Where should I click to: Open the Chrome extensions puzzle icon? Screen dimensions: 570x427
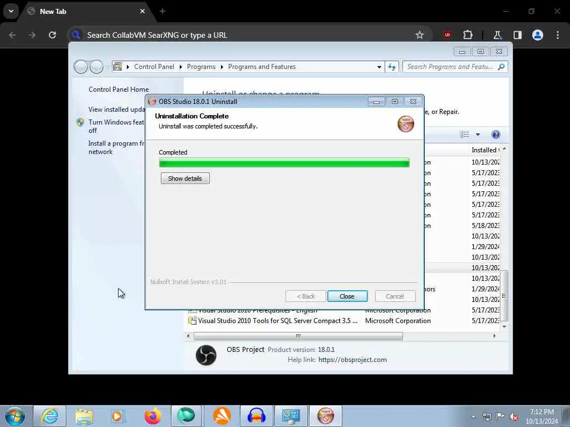[468, 35]
